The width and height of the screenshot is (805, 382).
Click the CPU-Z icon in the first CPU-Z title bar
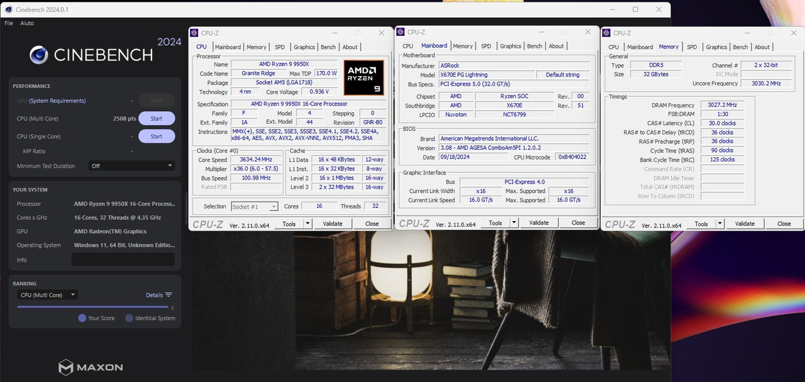tap(194, 33)
